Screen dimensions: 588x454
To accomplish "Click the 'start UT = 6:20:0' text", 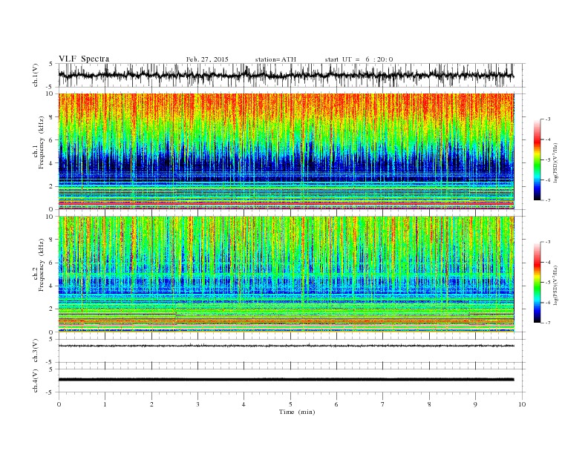I will tap(359, 59).
